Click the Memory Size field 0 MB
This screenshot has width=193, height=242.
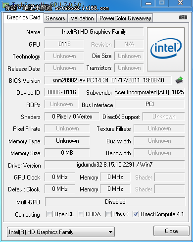[67, 153]
